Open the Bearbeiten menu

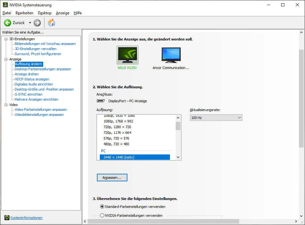[24, 13]
